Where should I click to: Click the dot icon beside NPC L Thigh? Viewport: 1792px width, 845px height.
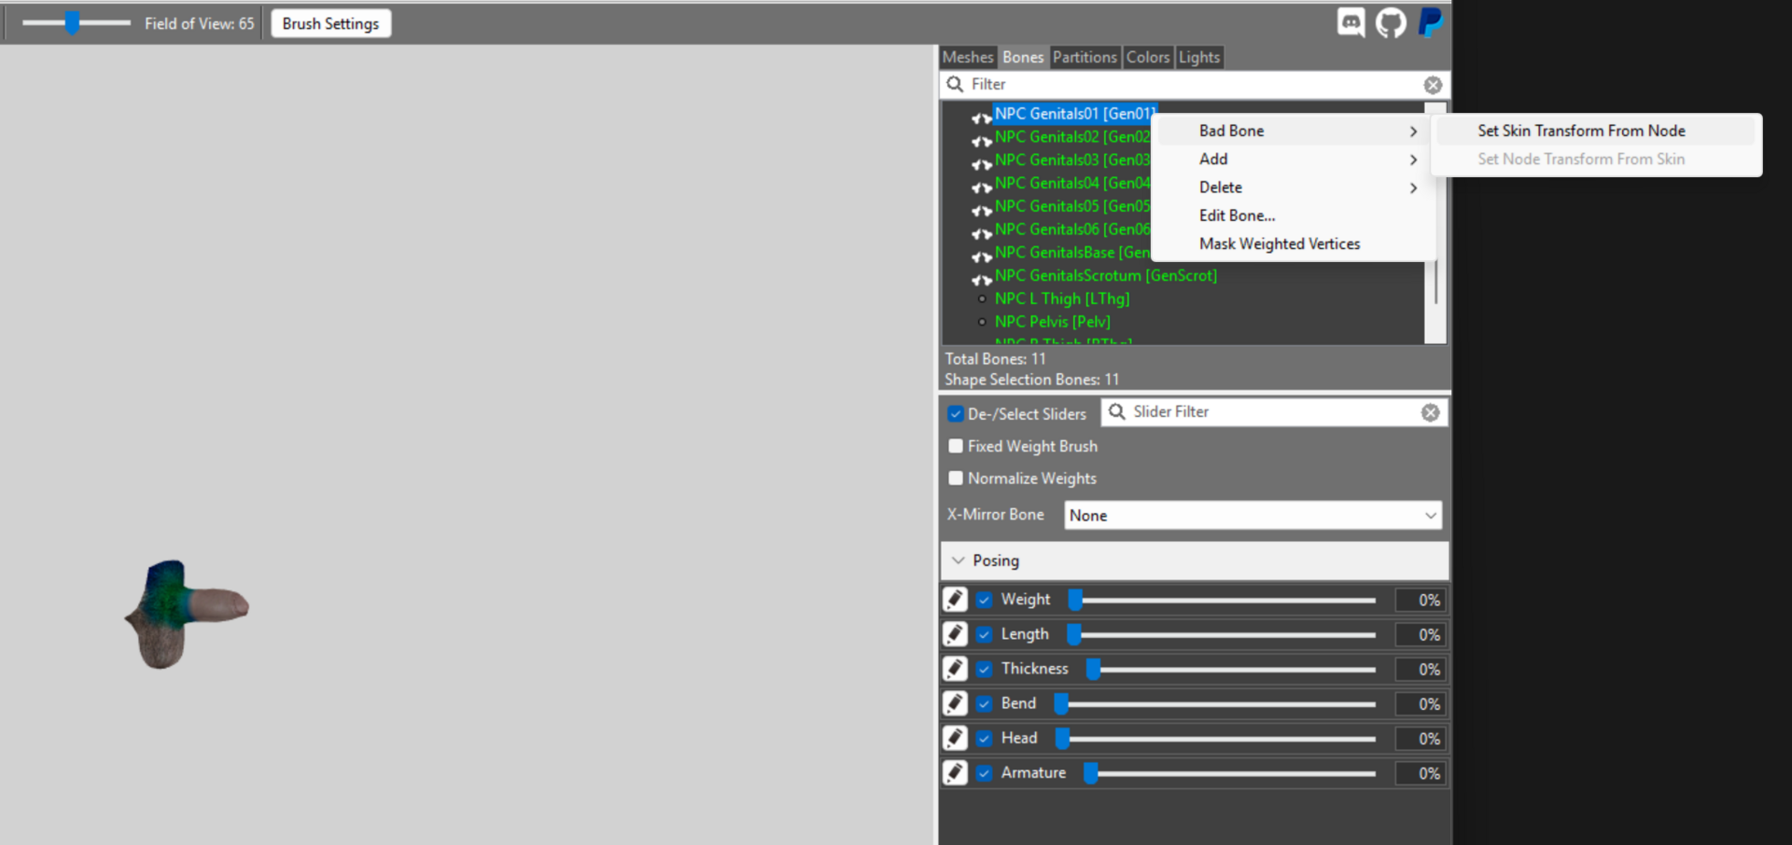click(x=982, y=299)
